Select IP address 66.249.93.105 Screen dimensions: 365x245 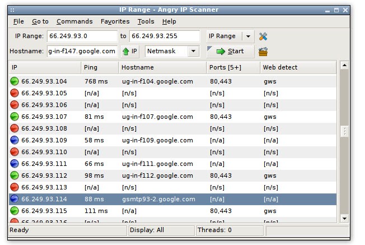tap(44, 93)
